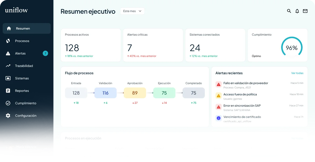
Task: Open notifications via the bell icon
Action: 297,11
